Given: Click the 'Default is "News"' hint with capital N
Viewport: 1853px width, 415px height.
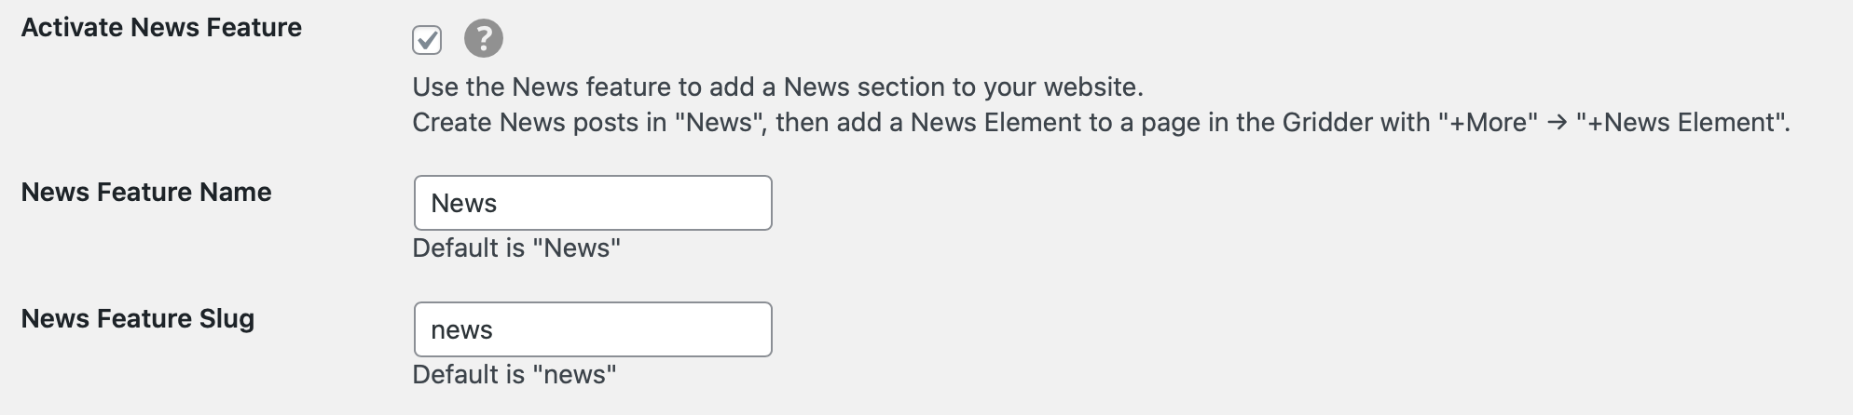Looking at the screenshot, I should tap(516, 248).
